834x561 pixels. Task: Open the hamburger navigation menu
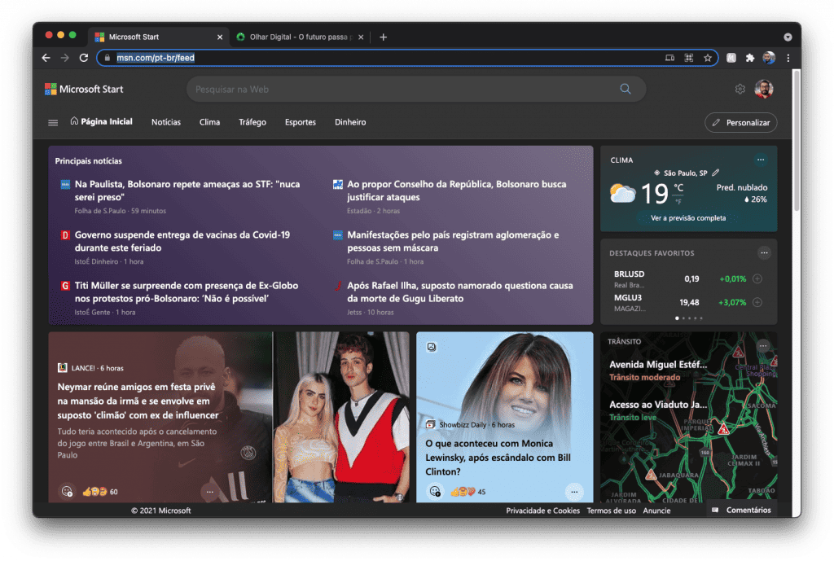[x=53, y=122]
